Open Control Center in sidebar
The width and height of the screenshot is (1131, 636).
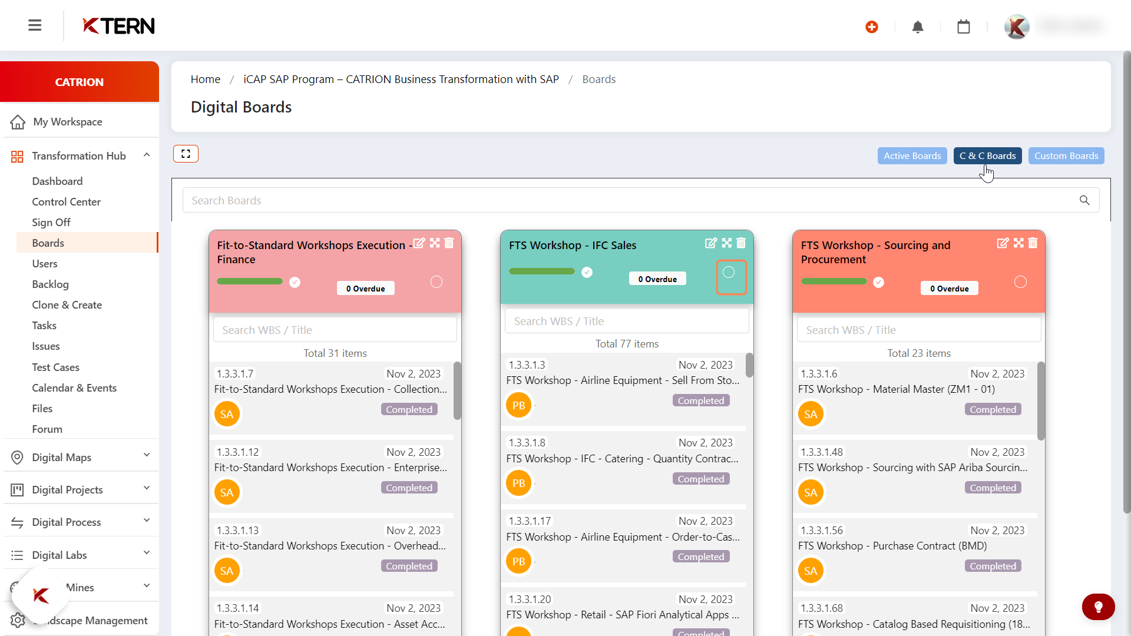66,201
